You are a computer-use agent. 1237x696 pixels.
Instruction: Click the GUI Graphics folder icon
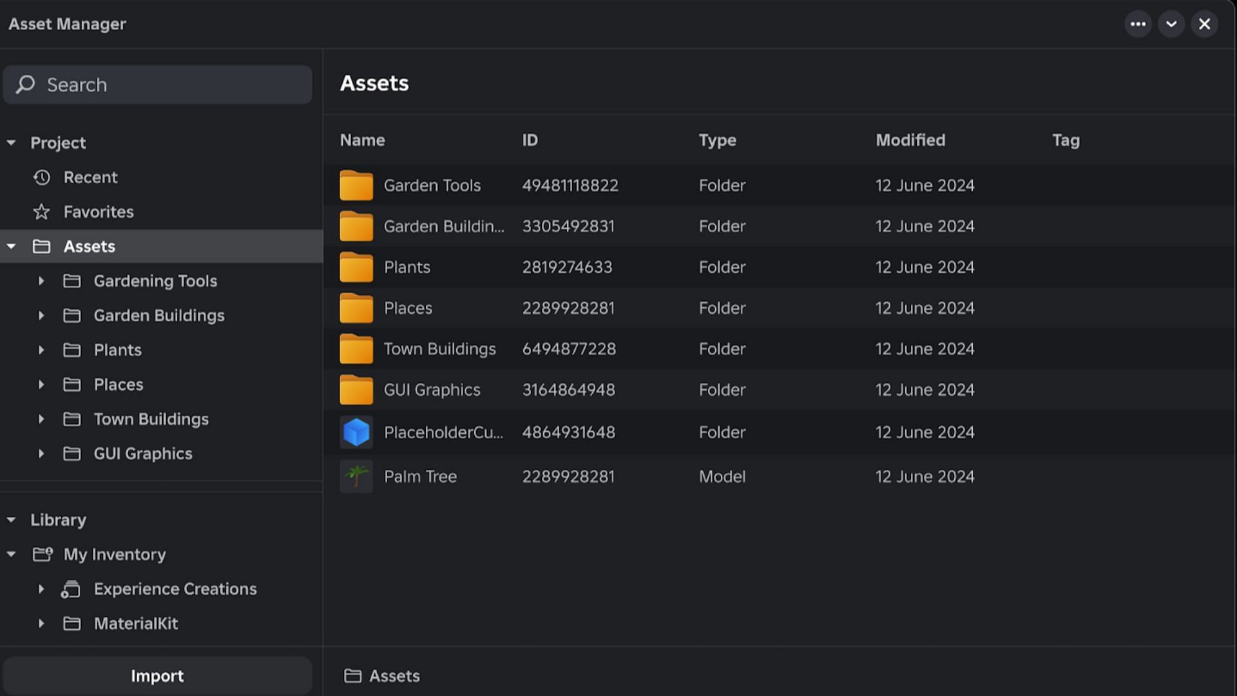pos(356,389)
